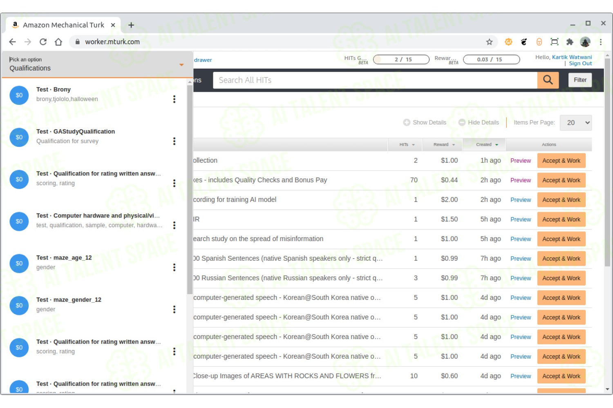Click Hide Details minus icon

tap(462, 122)
